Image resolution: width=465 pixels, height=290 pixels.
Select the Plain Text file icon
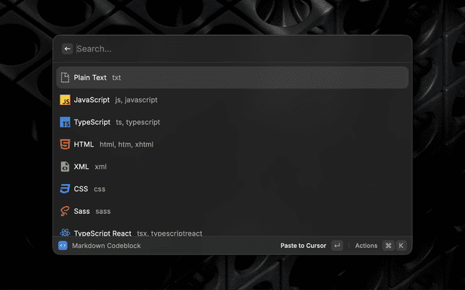(65, 78)
